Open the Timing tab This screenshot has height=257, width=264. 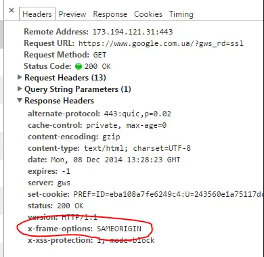[x=181, y=14]
